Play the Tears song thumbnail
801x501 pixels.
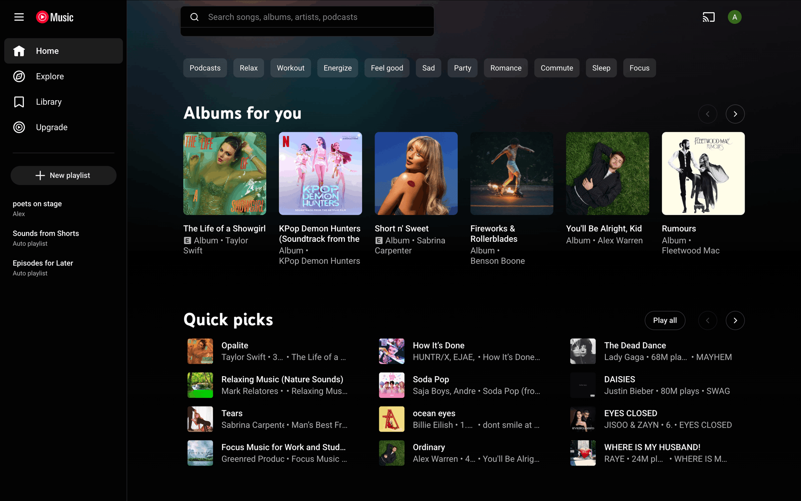200,419
